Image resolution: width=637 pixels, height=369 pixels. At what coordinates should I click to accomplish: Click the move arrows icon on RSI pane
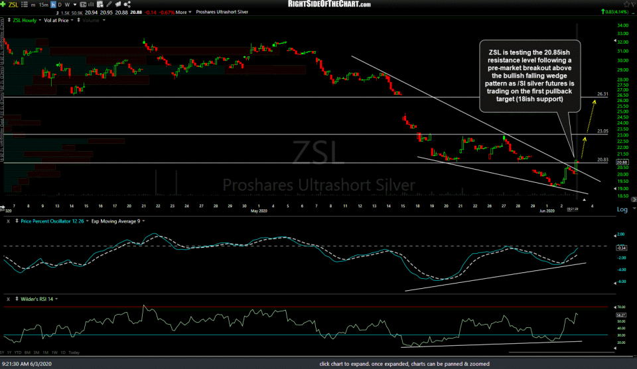point(17,299)
